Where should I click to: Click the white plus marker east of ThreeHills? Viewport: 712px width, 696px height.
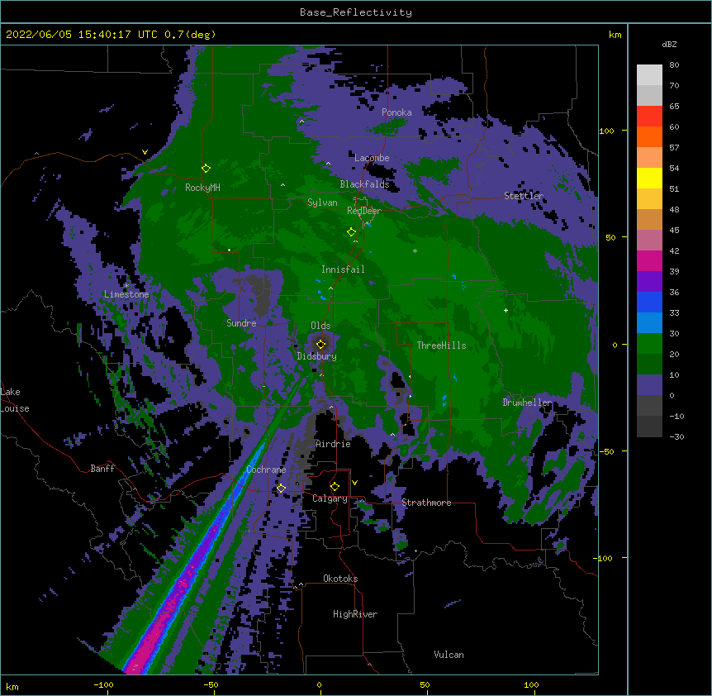pos(506,310)
